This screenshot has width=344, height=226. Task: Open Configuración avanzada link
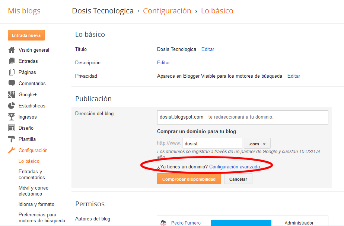pos(234,167)
